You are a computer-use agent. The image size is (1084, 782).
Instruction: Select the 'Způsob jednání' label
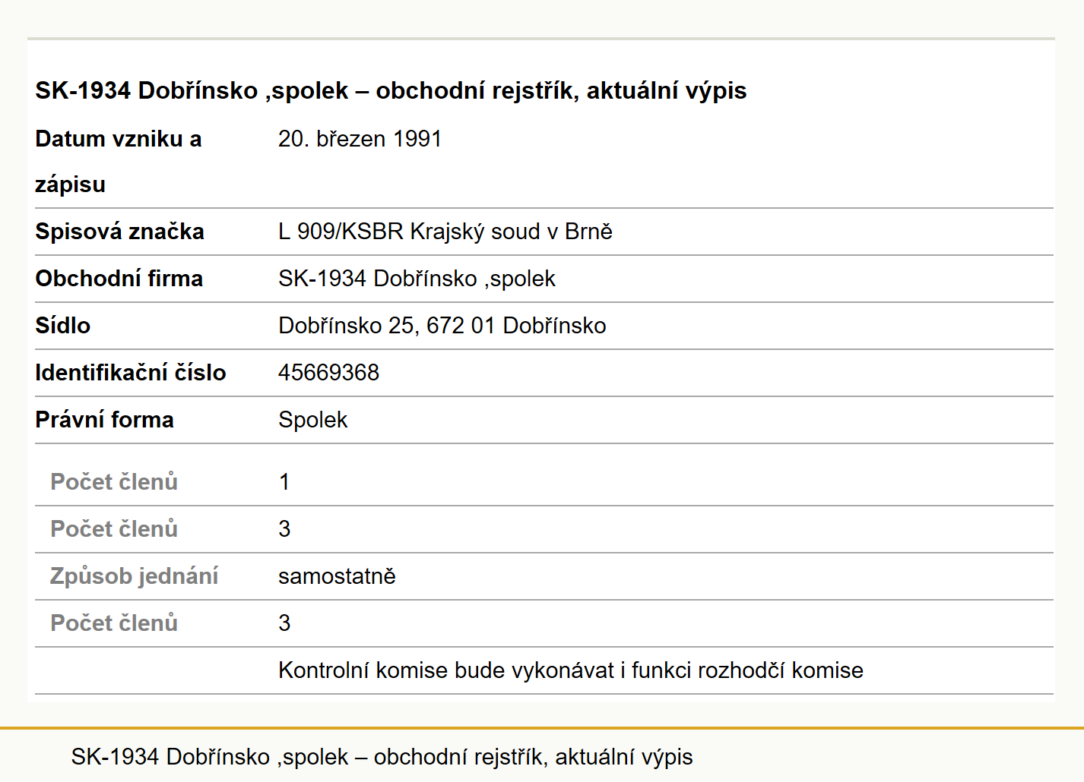(134, 576)
